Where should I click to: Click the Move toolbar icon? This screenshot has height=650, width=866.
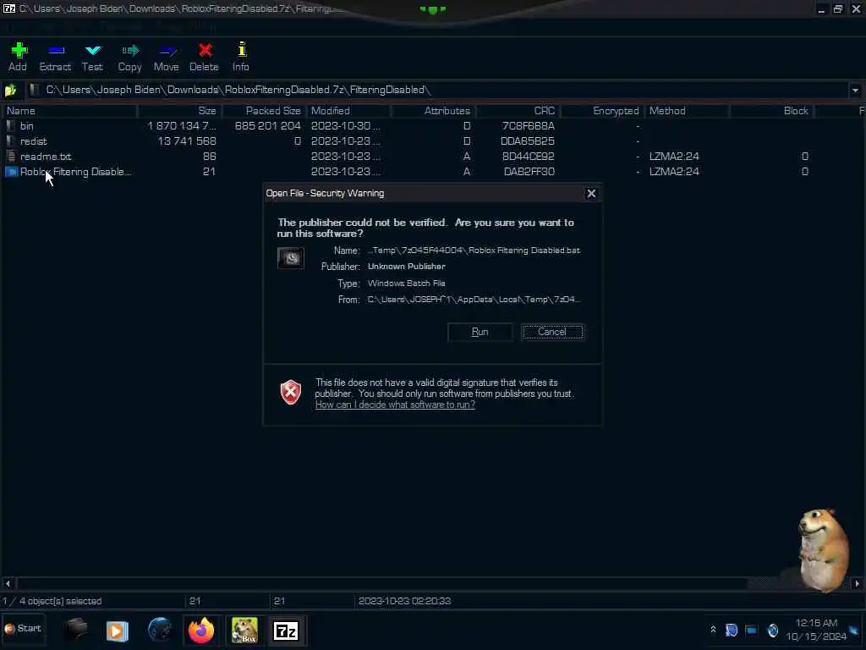[167, 57]
